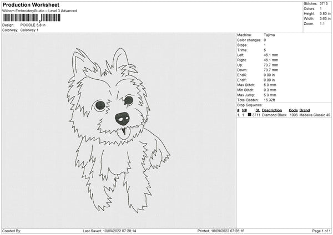Select the design name POODLE 5,8 in
The height and width of the screenshot is (235, 333).
(x=33, y=25)
